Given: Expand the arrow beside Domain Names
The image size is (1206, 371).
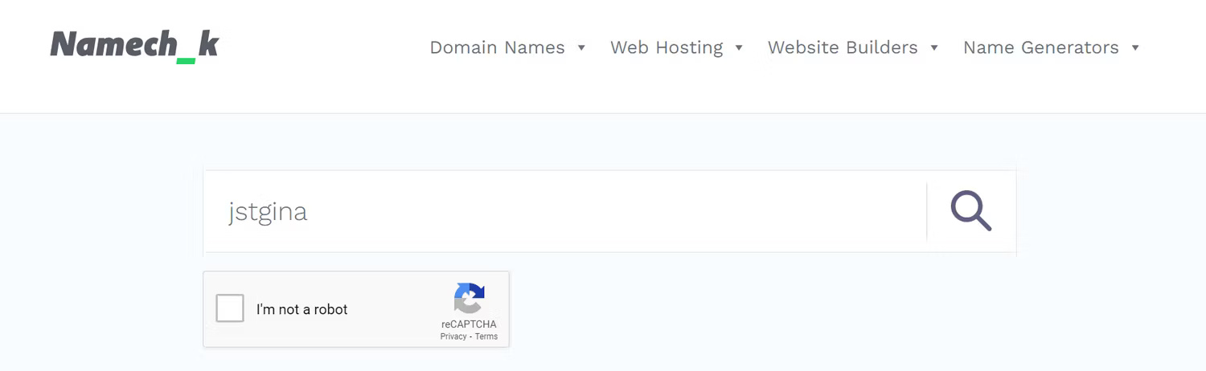Looking at the screenshot, I should [x=581, y=48].
